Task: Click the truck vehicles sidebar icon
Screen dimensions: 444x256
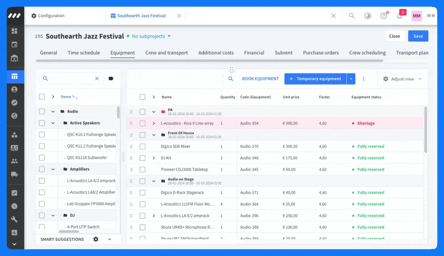Action: click(x=15, y=174)
